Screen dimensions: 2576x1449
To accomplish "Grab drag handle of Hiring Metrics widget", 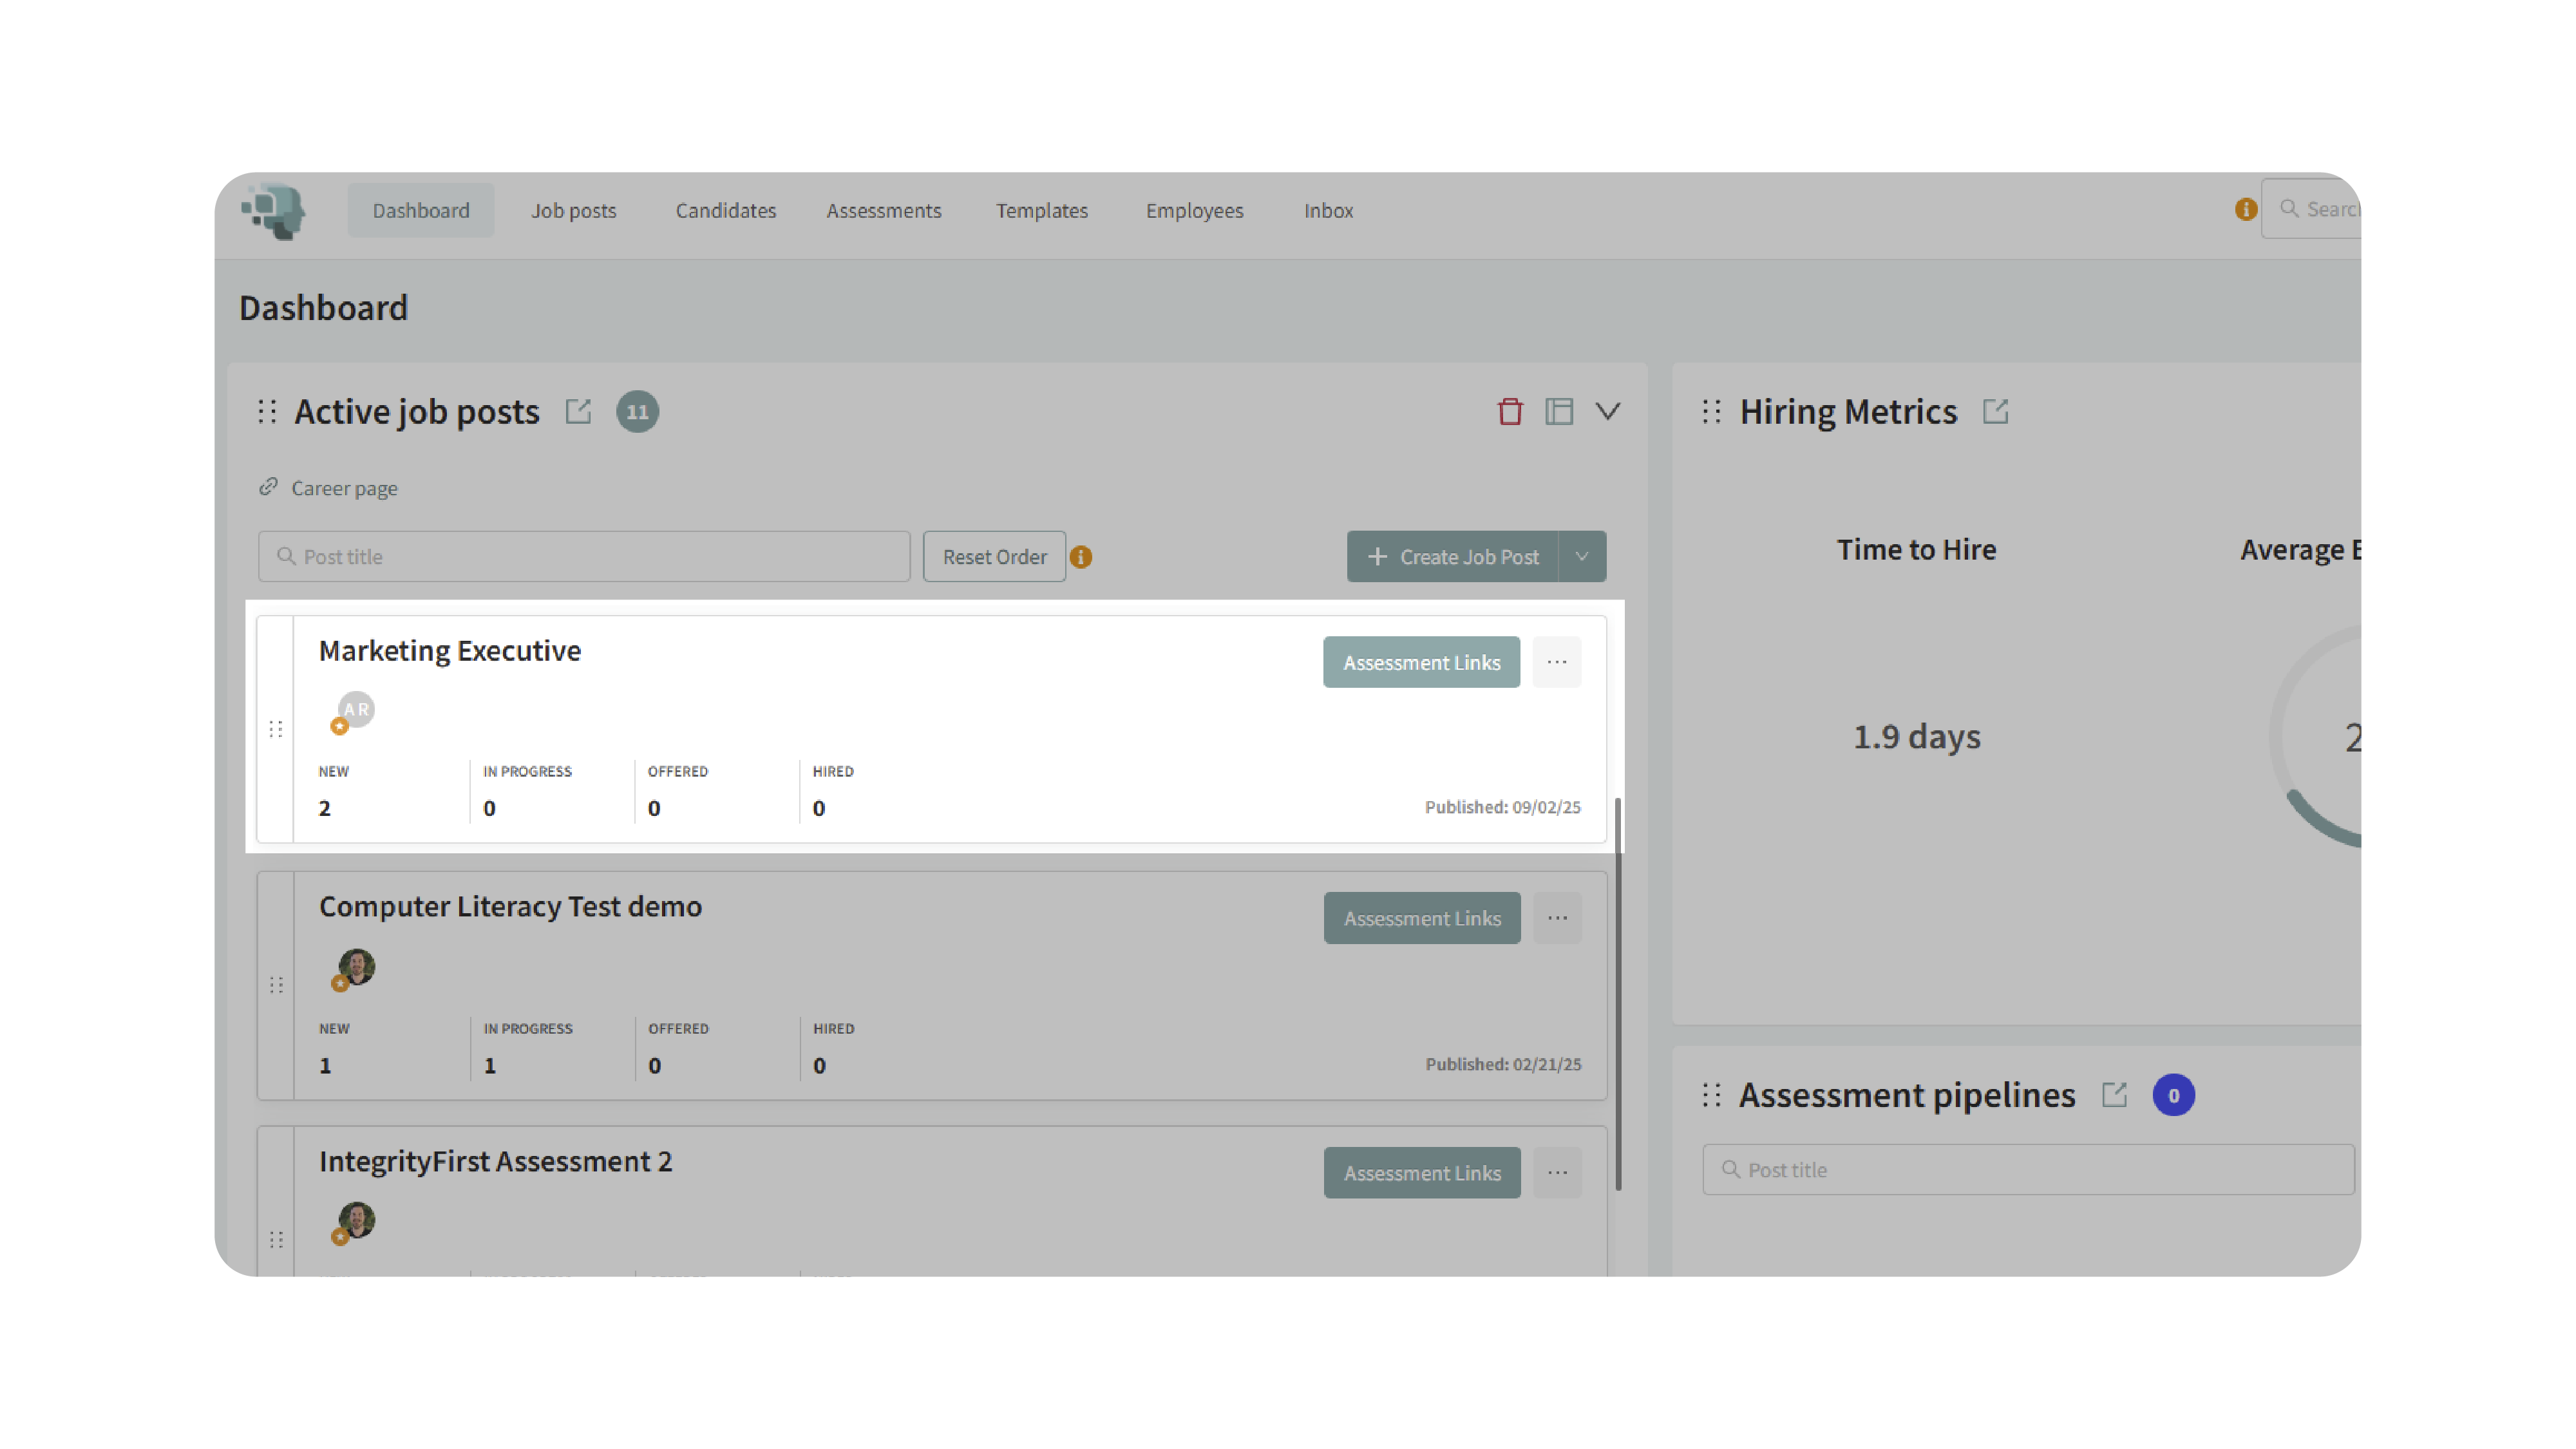I will 1712,411.
